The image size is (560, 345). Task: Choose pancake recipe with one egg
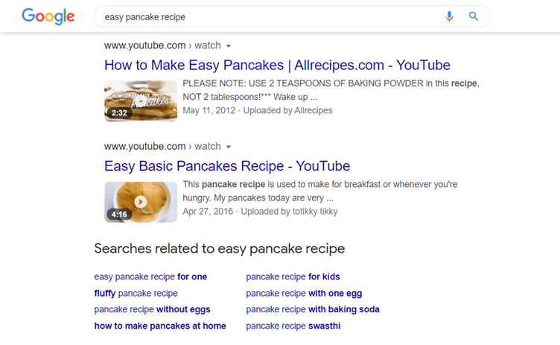click(304, 293)
